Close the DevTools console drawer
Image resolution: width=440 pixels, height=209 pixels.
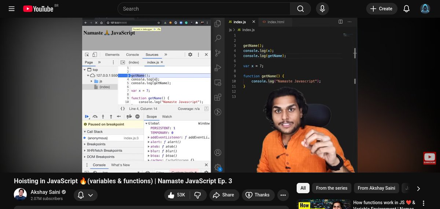[206, 165]
